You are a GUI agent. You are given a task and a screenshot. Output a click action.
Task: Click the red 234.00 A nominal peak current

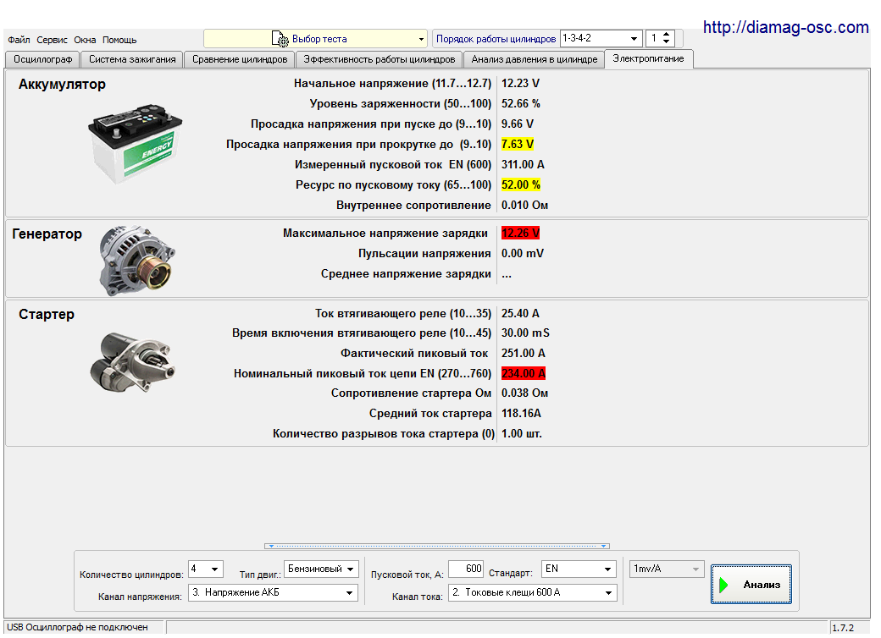point(524,373)
